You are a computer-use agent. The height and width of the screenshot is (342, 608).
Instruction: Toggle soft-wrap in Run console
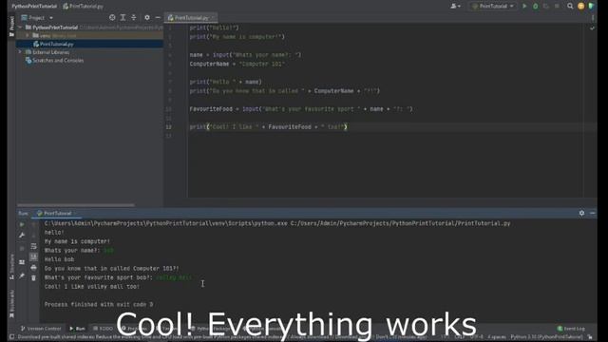coord(34,246)
